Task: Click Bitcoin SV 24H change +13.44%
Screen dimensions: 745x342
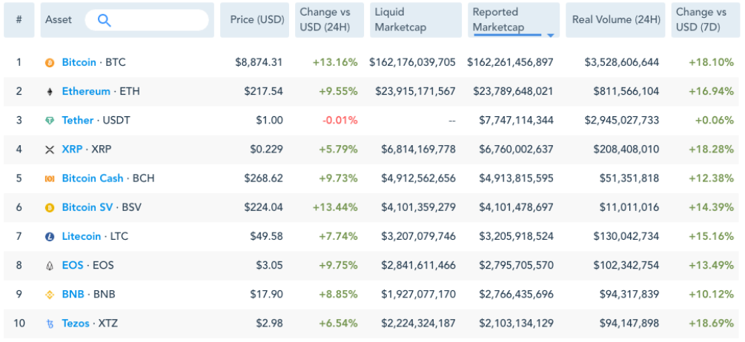Action: pyautogui.click(x=335, y=207)
